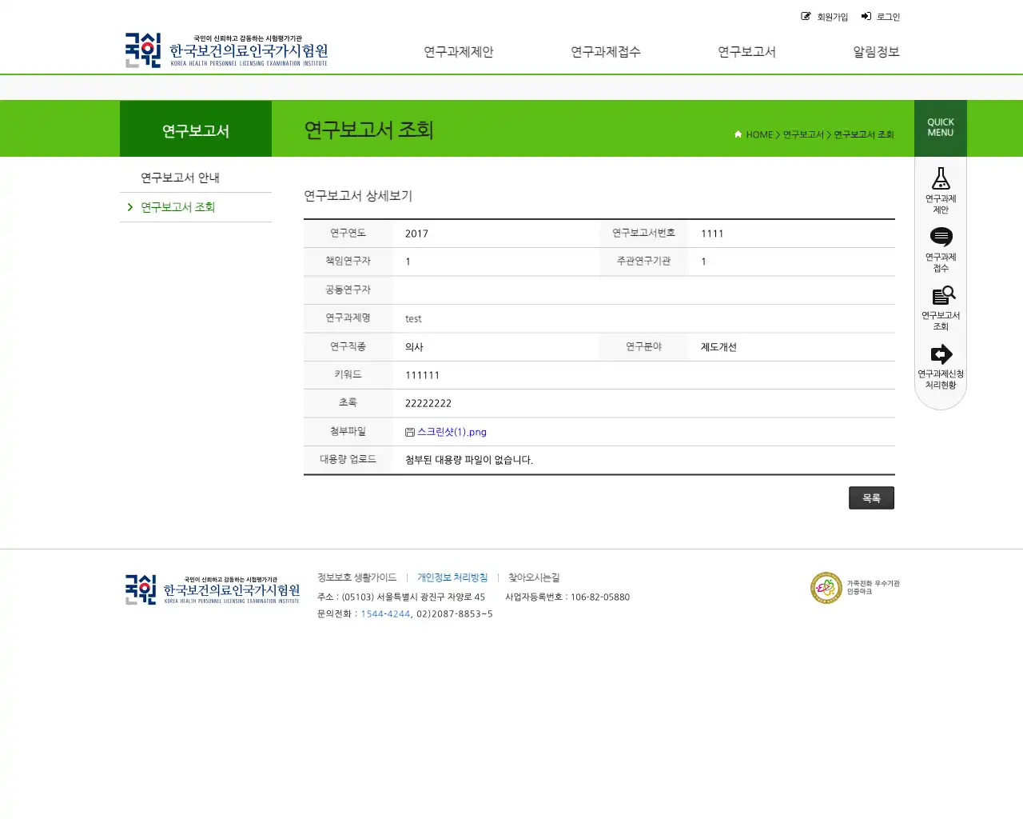
Task: Click 연구보고서 조회 in the breadcrumb
Action: [x=864, y=134]
